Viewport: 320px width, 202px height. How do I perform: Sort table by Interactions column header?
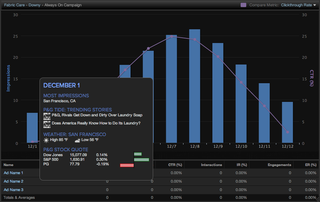pos(211,165)
